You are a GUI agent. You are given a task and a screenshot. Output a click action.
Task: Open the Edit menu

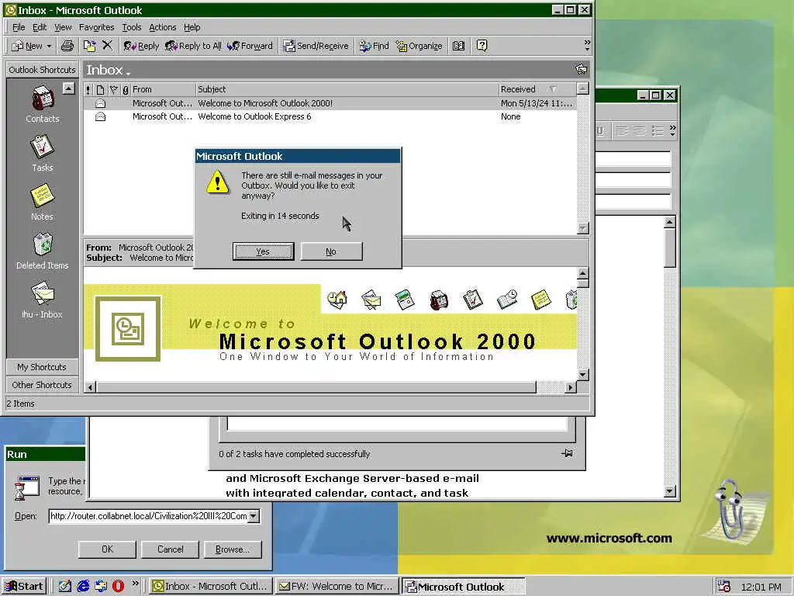coord(40,27)
